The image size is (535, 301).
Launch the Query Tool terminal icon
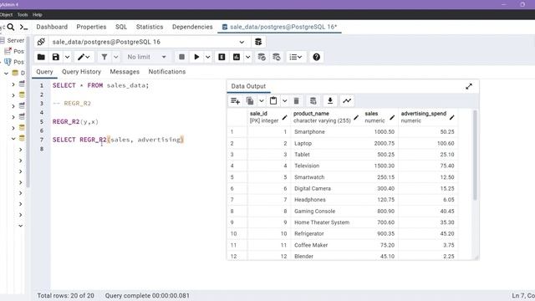point(23,28)
